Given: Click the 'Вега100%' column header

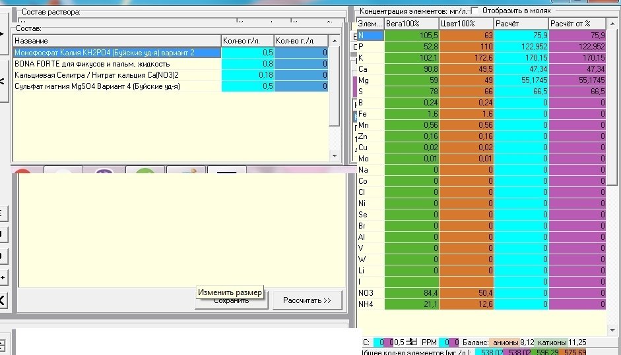Looking at the screenshot, I should (x=412, y=24).
